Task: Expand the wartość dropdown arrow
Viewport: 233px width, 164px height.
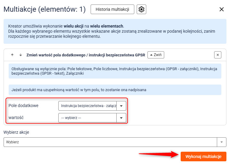Action: coord(121,118)
